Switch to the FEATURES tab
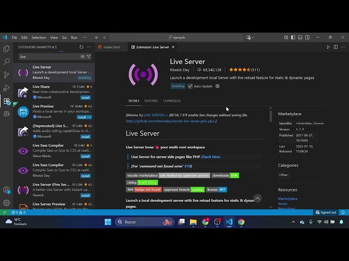The image size is (349, 261). tap(151, 101)
